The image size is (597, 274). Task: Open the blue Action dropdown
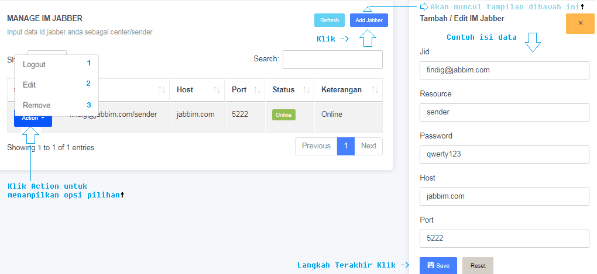pos(33,118)
